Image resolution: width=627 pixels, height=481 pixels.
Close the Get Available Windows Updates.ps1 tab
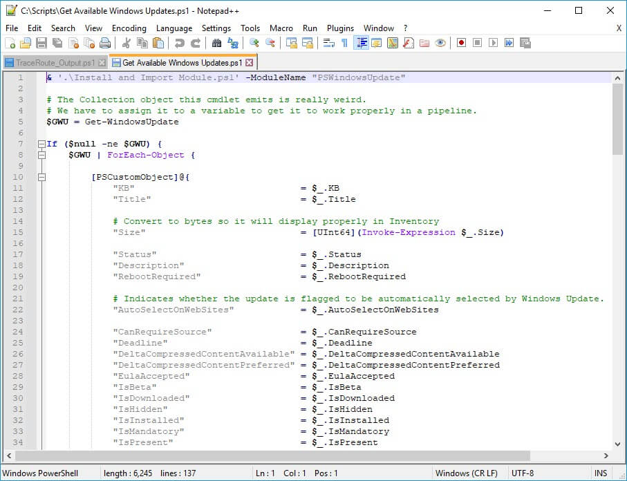click(x=250, y=63)
